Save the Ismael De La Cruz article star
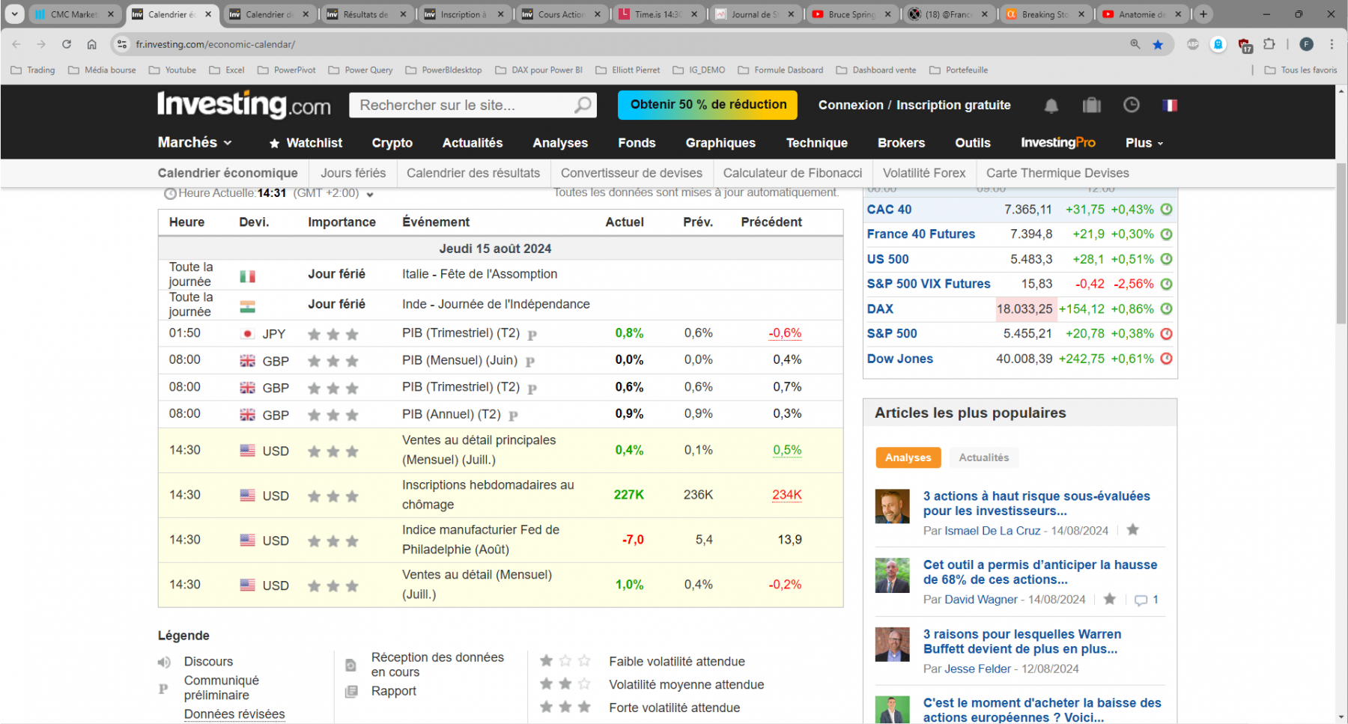Viewport: 1348px width, 724px height. [1133, 529]
